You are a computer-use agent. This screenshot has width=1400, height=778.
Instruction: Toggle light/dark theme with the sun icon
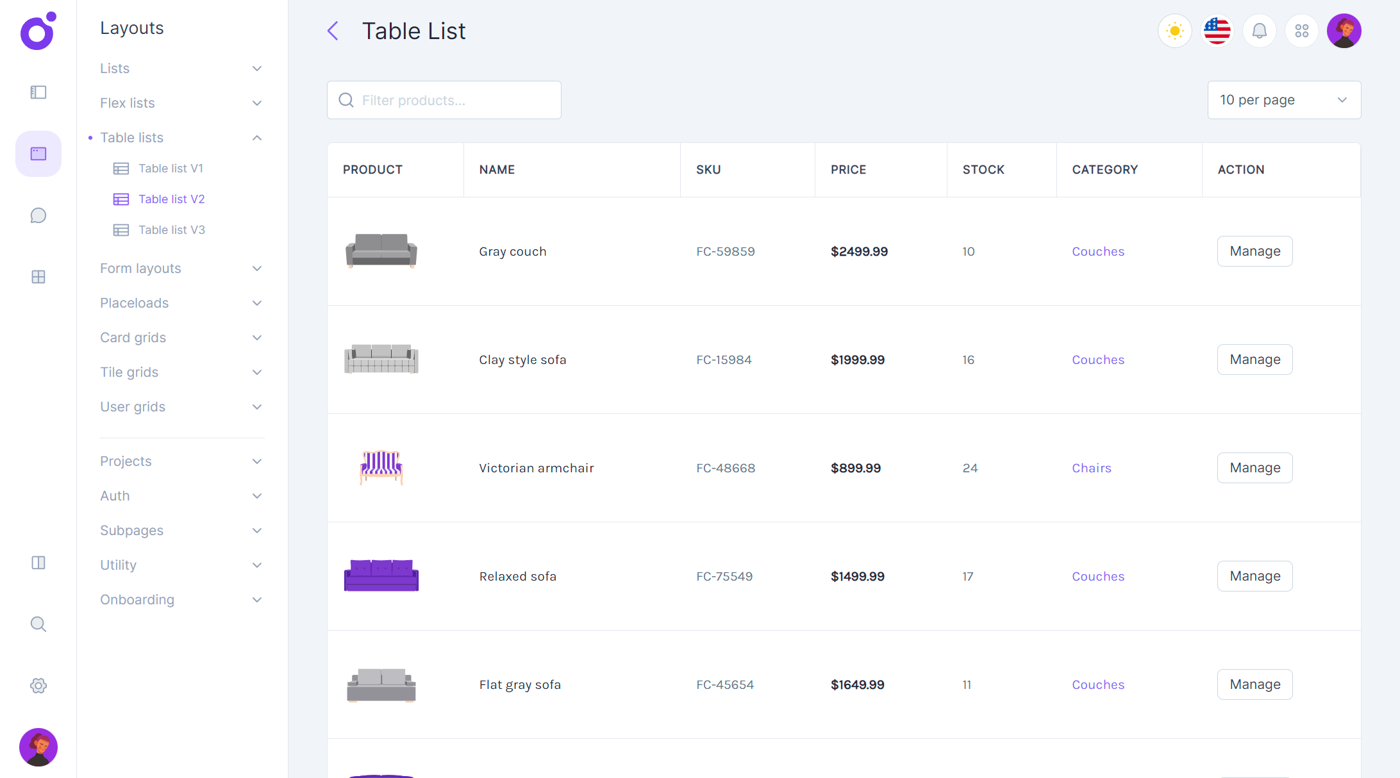(x=1174, y=30)
